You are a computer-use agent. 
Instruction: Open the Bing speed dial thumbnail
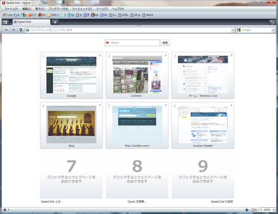(71, 125)
